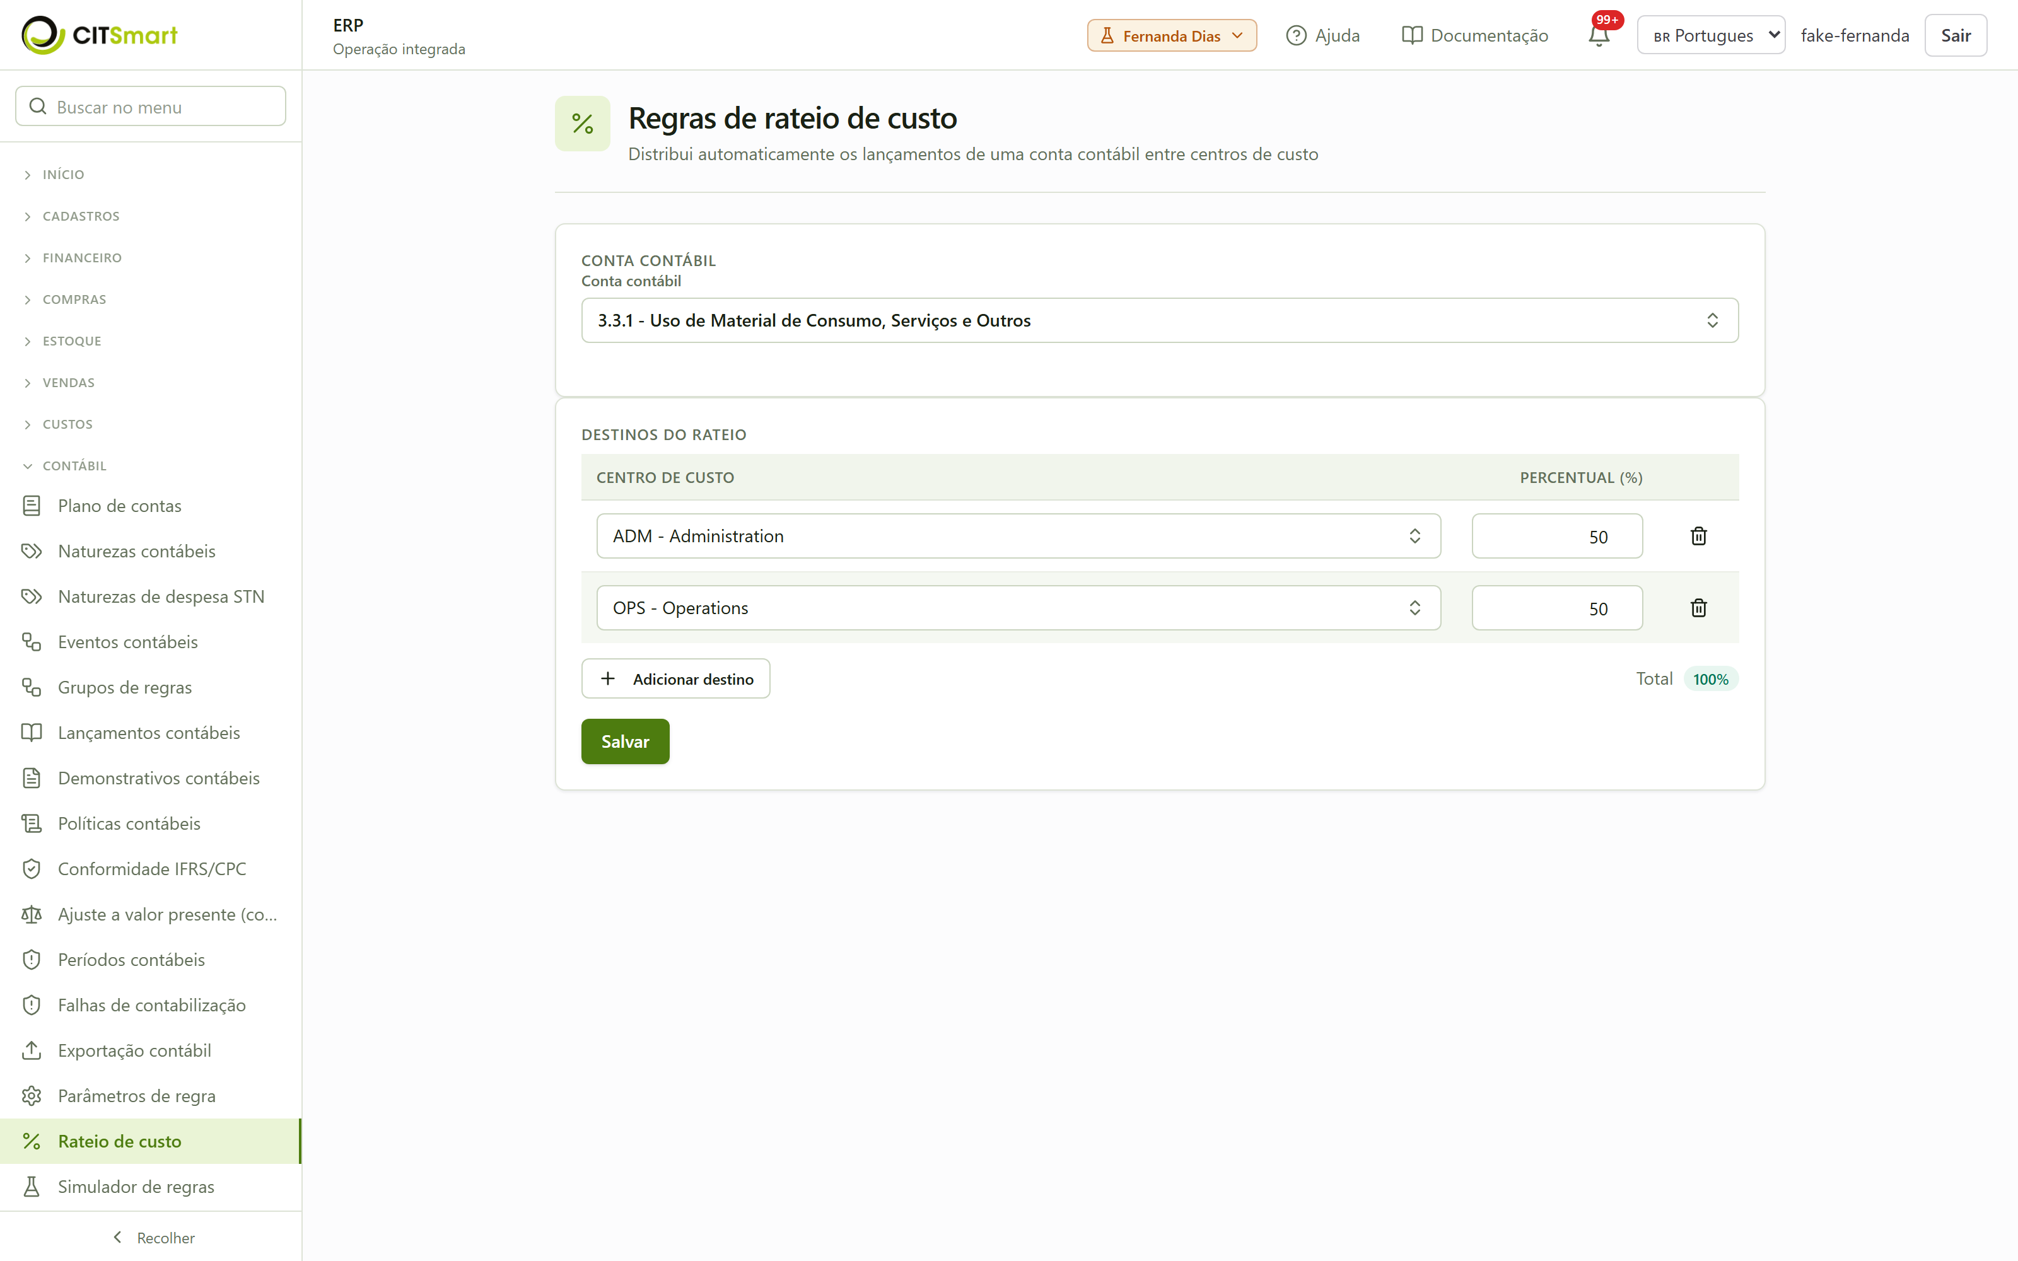The image size is (2018, 1261).
Task: Open the Fernanda Dias user dropdown
Action: tap(1171, 36)
